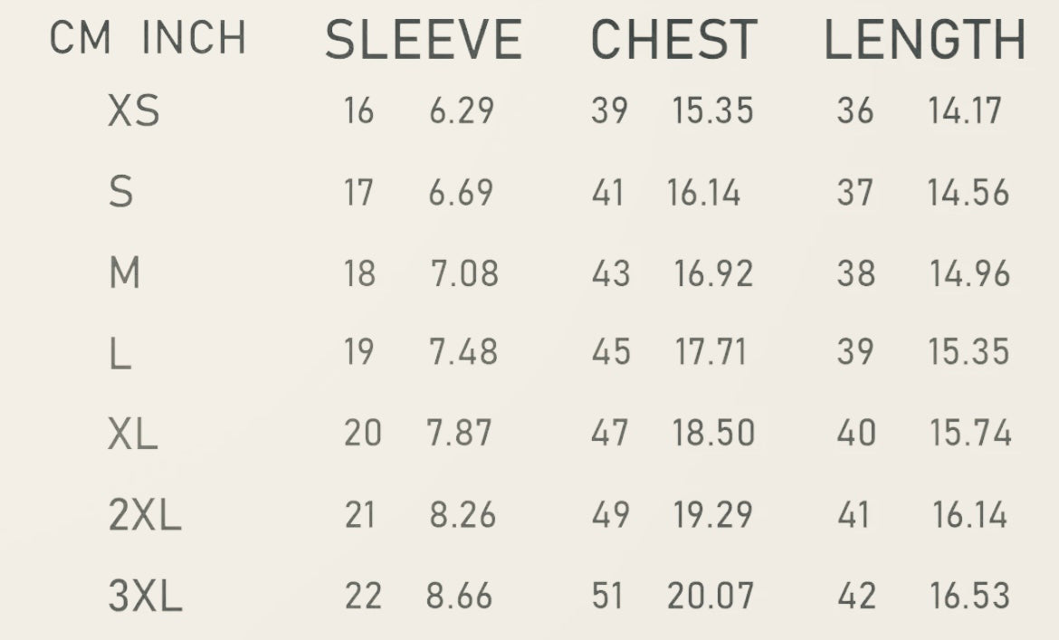
Task: Click the LENGTH column header
Action: coord(924,40)
